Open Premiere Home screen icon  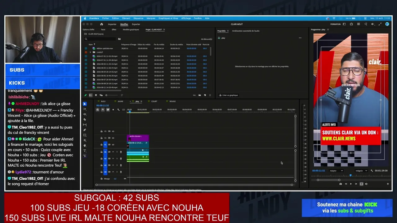[x=101, y=24]
